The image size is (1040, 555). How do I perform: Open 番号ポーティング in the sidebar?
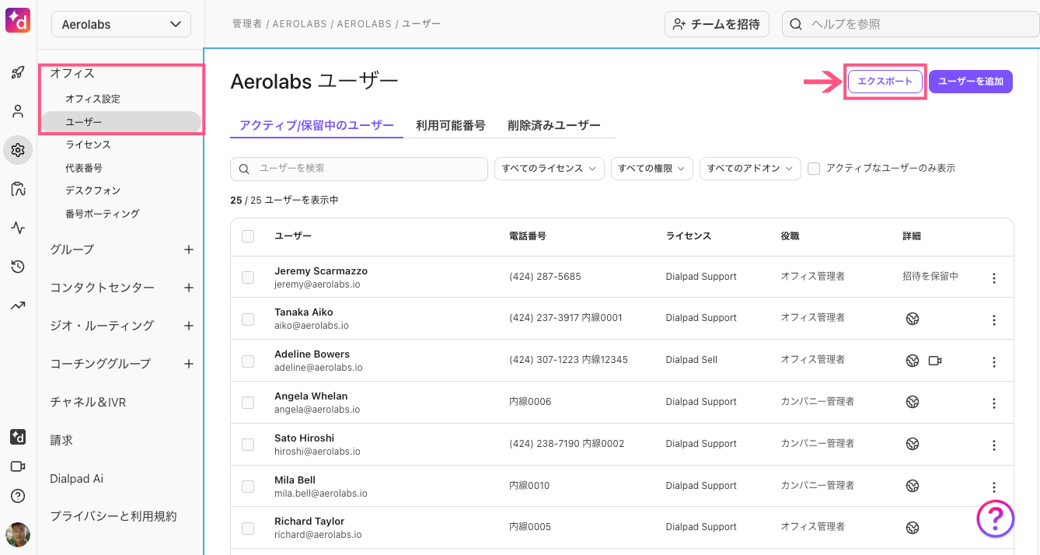click(x=103, y=214)
